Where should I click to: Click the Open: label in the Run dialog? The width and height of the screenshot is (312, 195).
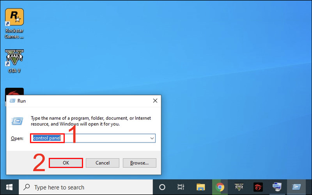(x=17, y=138)
